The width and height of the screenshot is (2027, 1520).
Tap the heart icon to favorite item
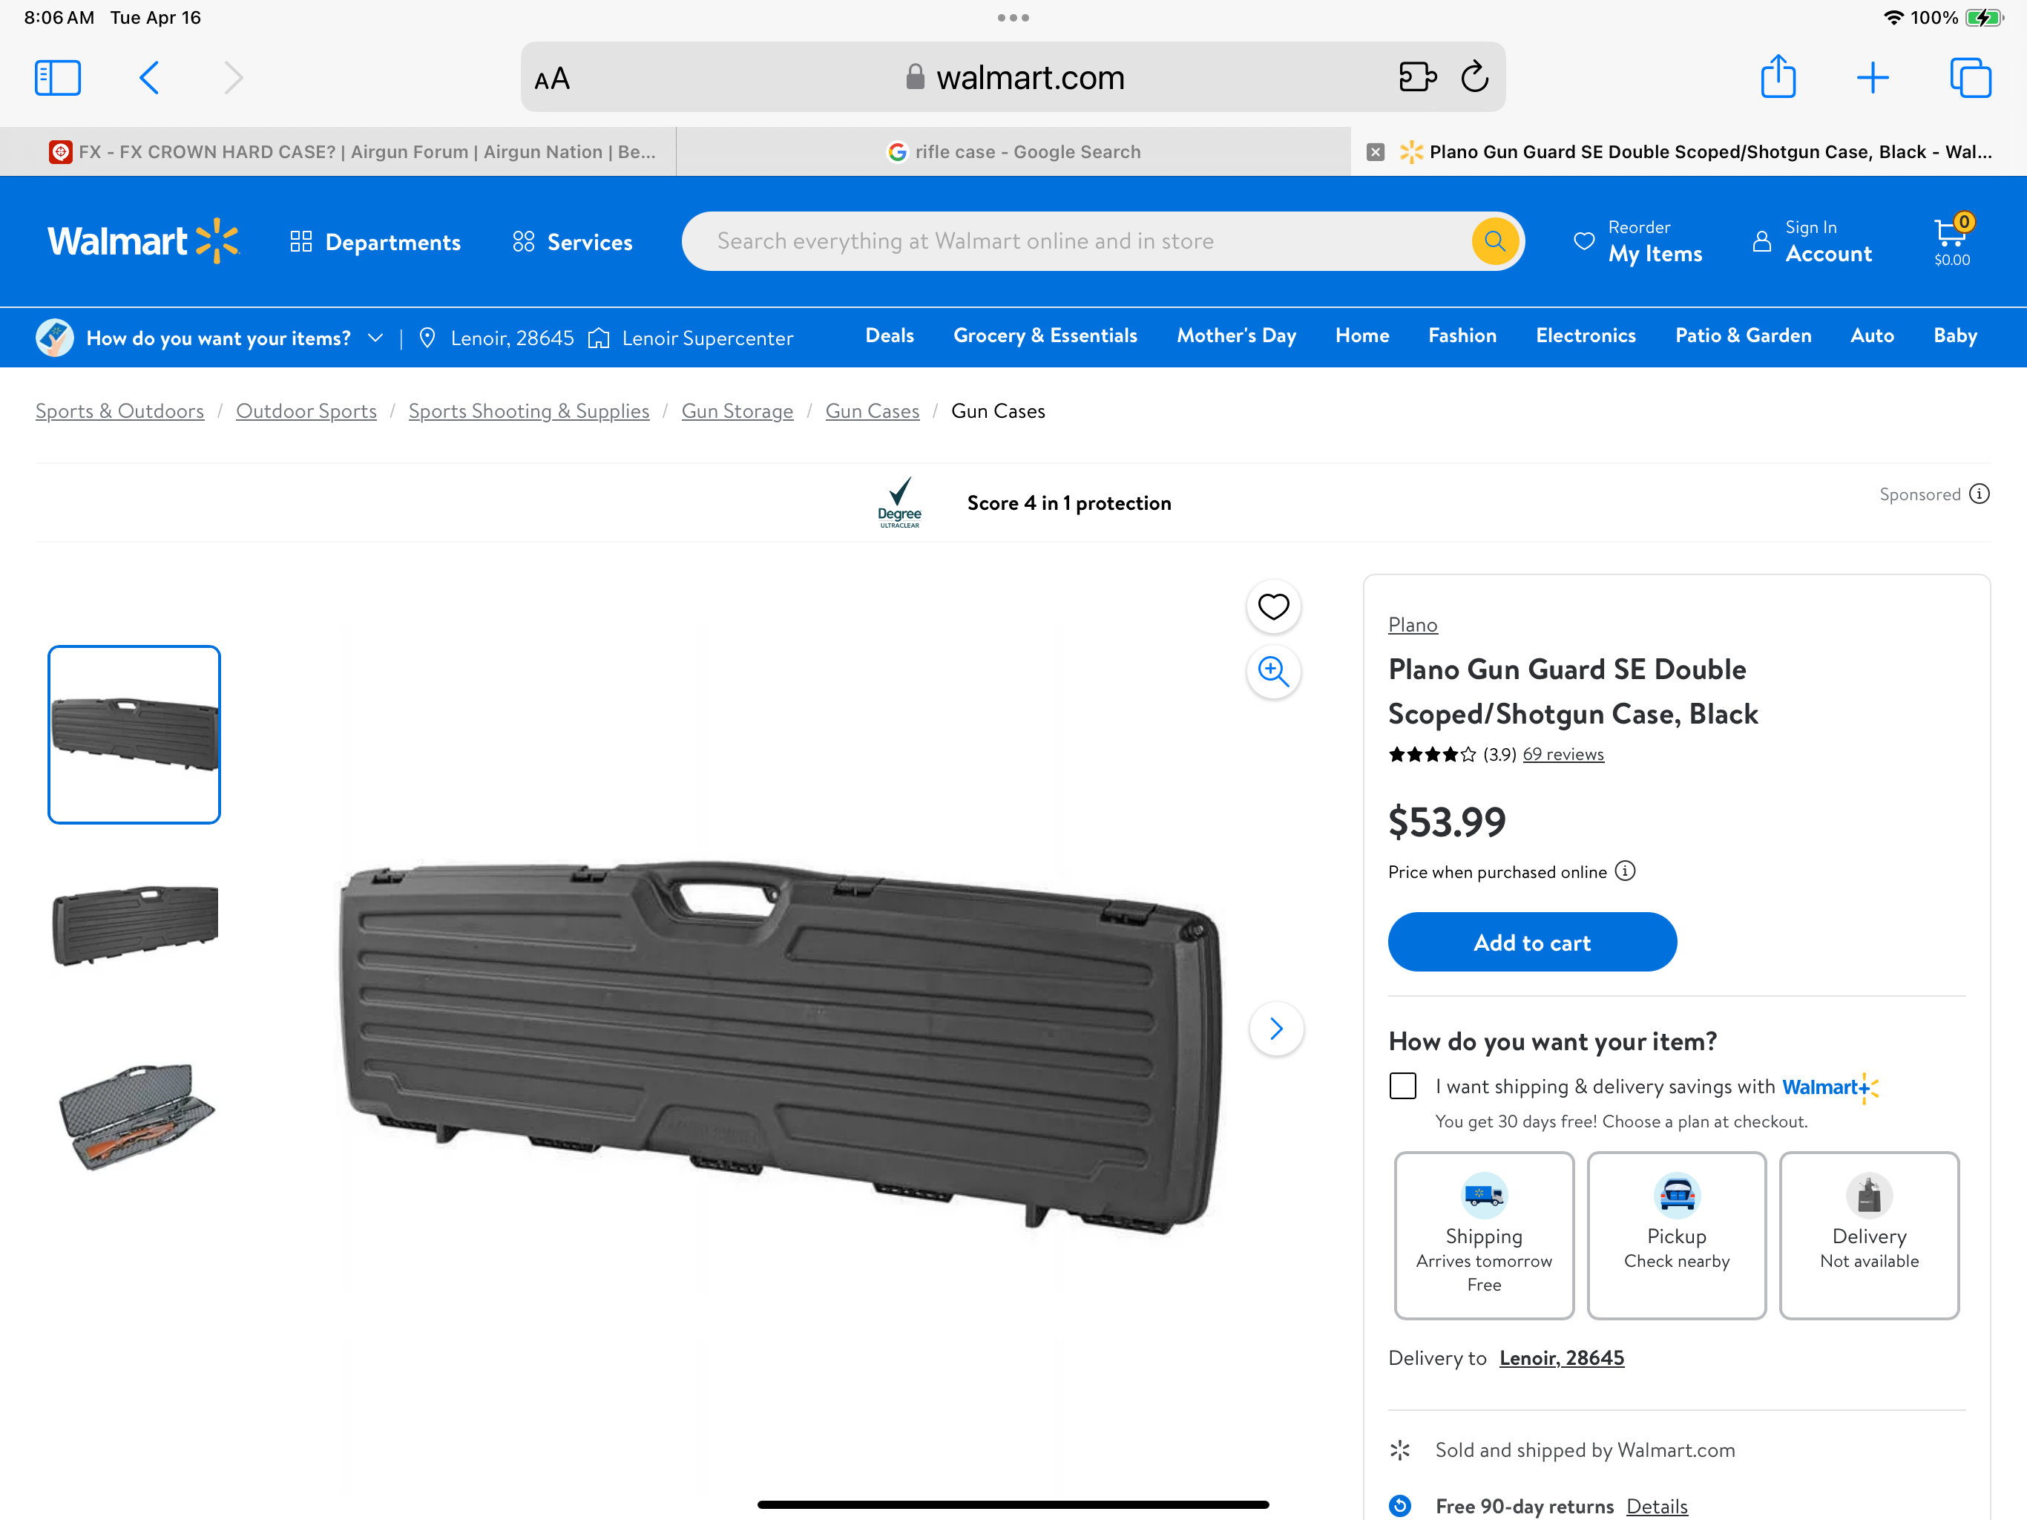(1273, 606)
